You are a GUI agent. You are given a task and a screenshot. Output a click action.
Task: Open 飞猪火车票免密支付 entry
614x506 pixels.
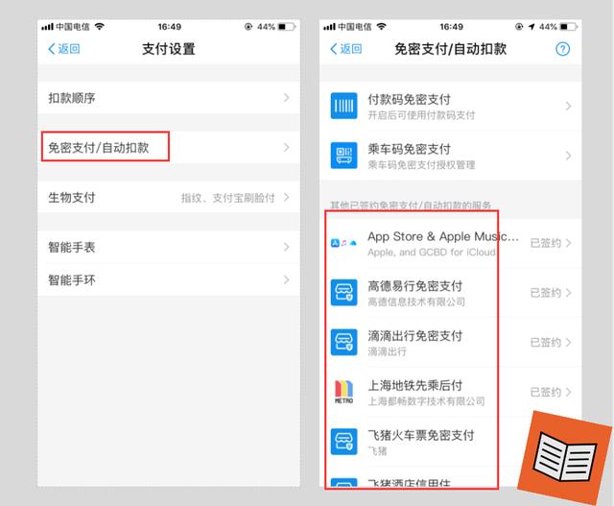450,442
